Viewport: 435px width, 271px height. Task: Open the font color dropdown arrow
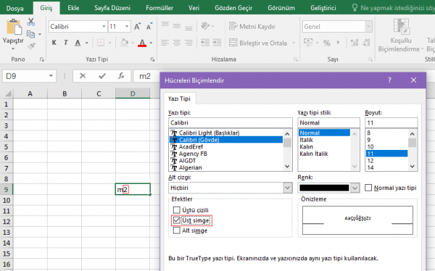click(151, 43)
